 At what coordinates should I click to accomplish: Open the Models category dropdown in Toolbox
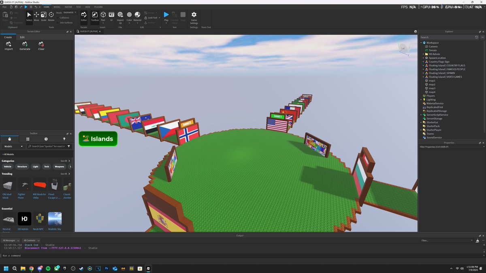[14, 146]
